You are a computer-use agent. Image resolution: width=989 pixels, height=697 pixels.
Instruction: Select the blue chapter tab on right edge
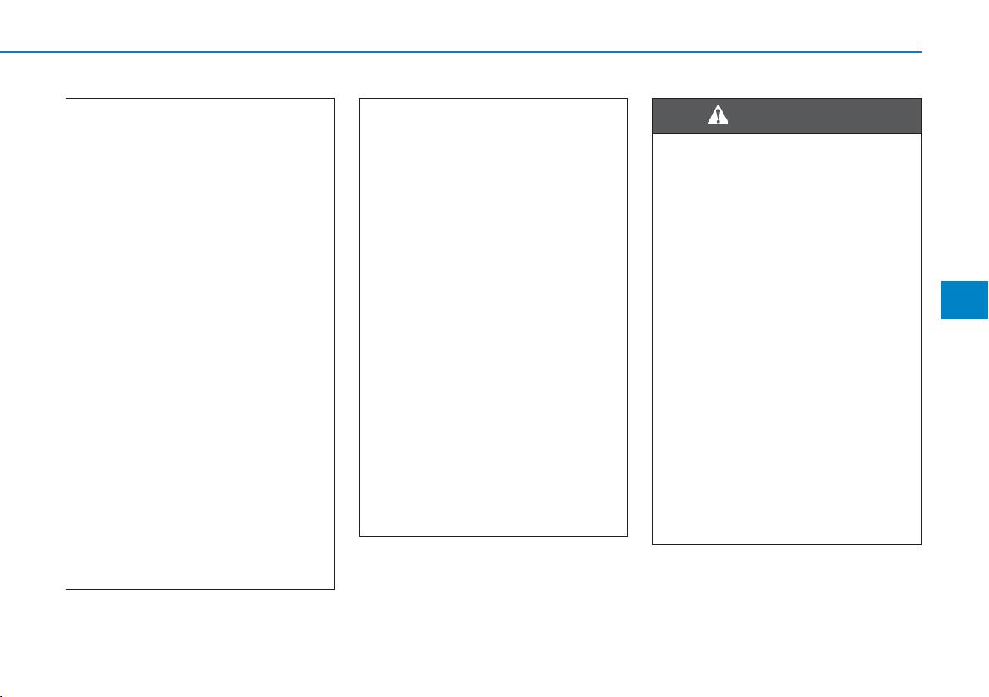[x=964, y=300]
